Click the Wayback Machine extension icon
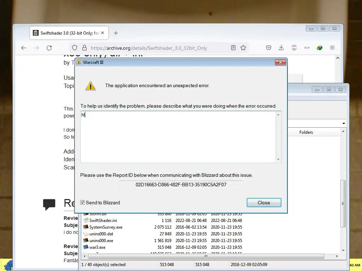The height and width of the screenshot is (271, 362). click(307, 48)
